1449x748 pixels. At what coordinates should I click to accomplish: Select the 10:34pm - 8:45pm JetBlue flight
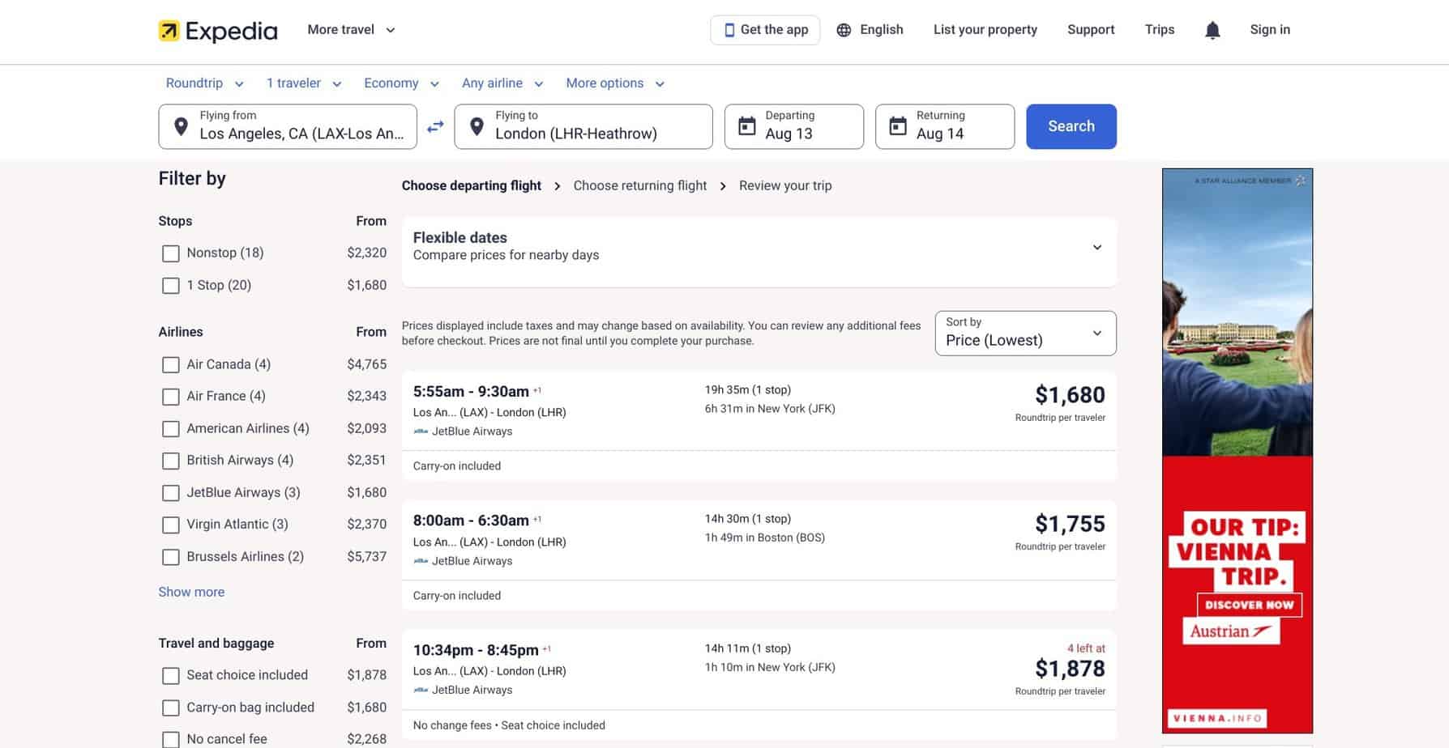(x=759, y=685)
